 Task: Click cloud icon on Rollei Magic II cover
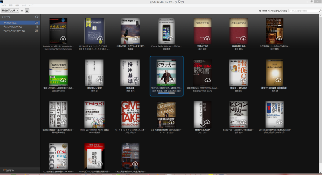tap(136, 38)
